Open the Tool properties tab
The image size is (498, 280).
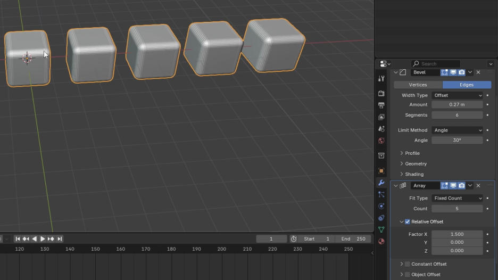(381, 78)
